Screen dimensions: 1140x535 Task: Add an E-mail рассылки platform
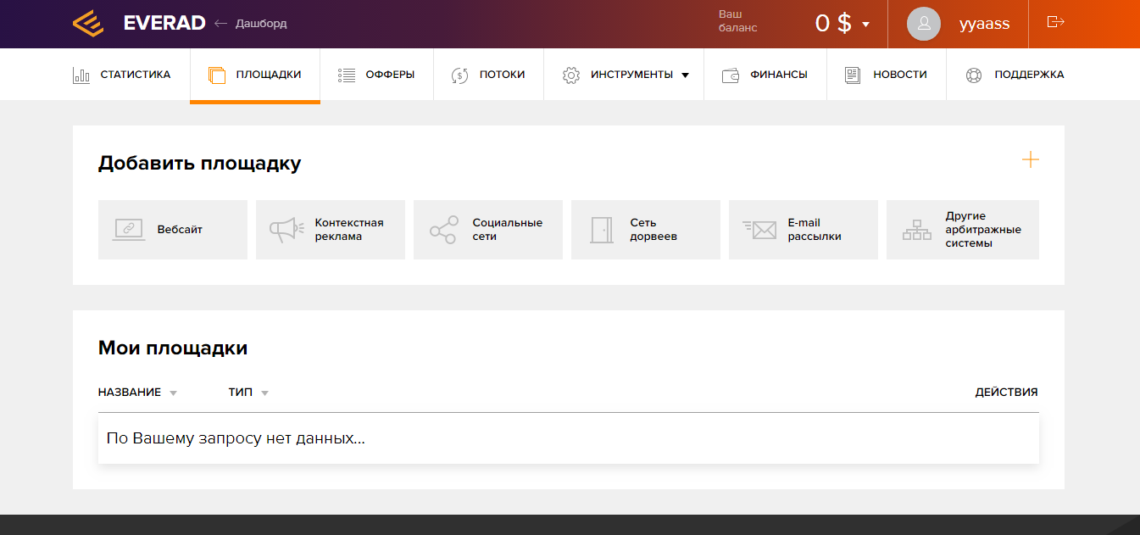click(x=804, y=230)
